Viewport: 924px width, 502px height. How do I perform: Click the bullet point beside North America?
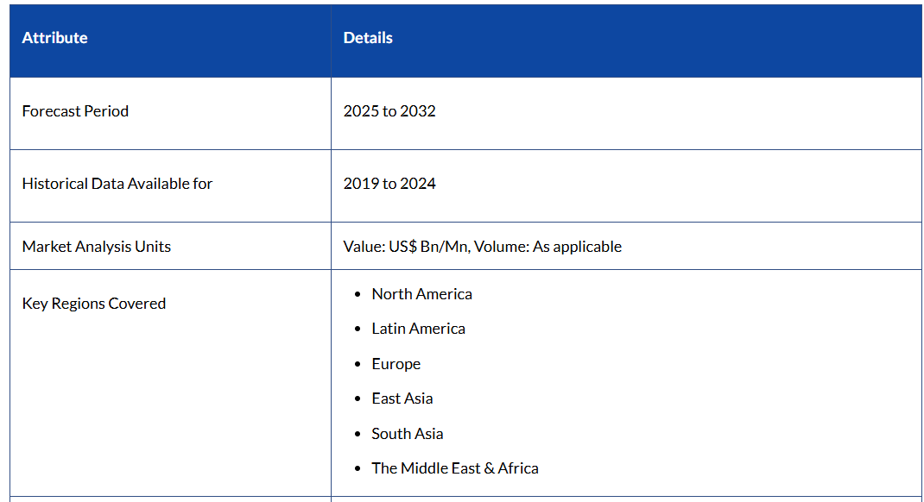[x=358, y=295]
